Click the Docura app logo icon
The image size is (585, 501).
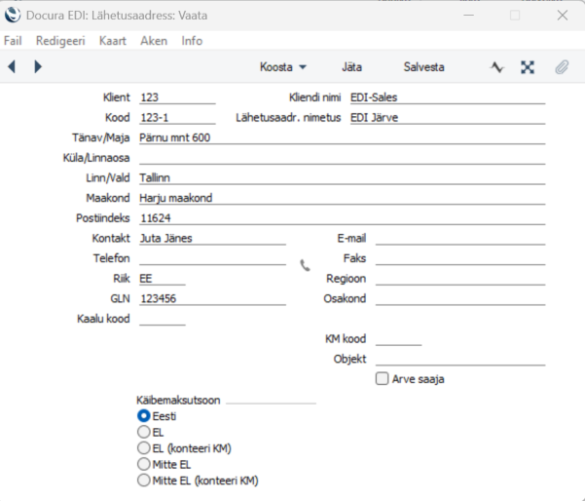pyautogui.click(x=13, y=16)
